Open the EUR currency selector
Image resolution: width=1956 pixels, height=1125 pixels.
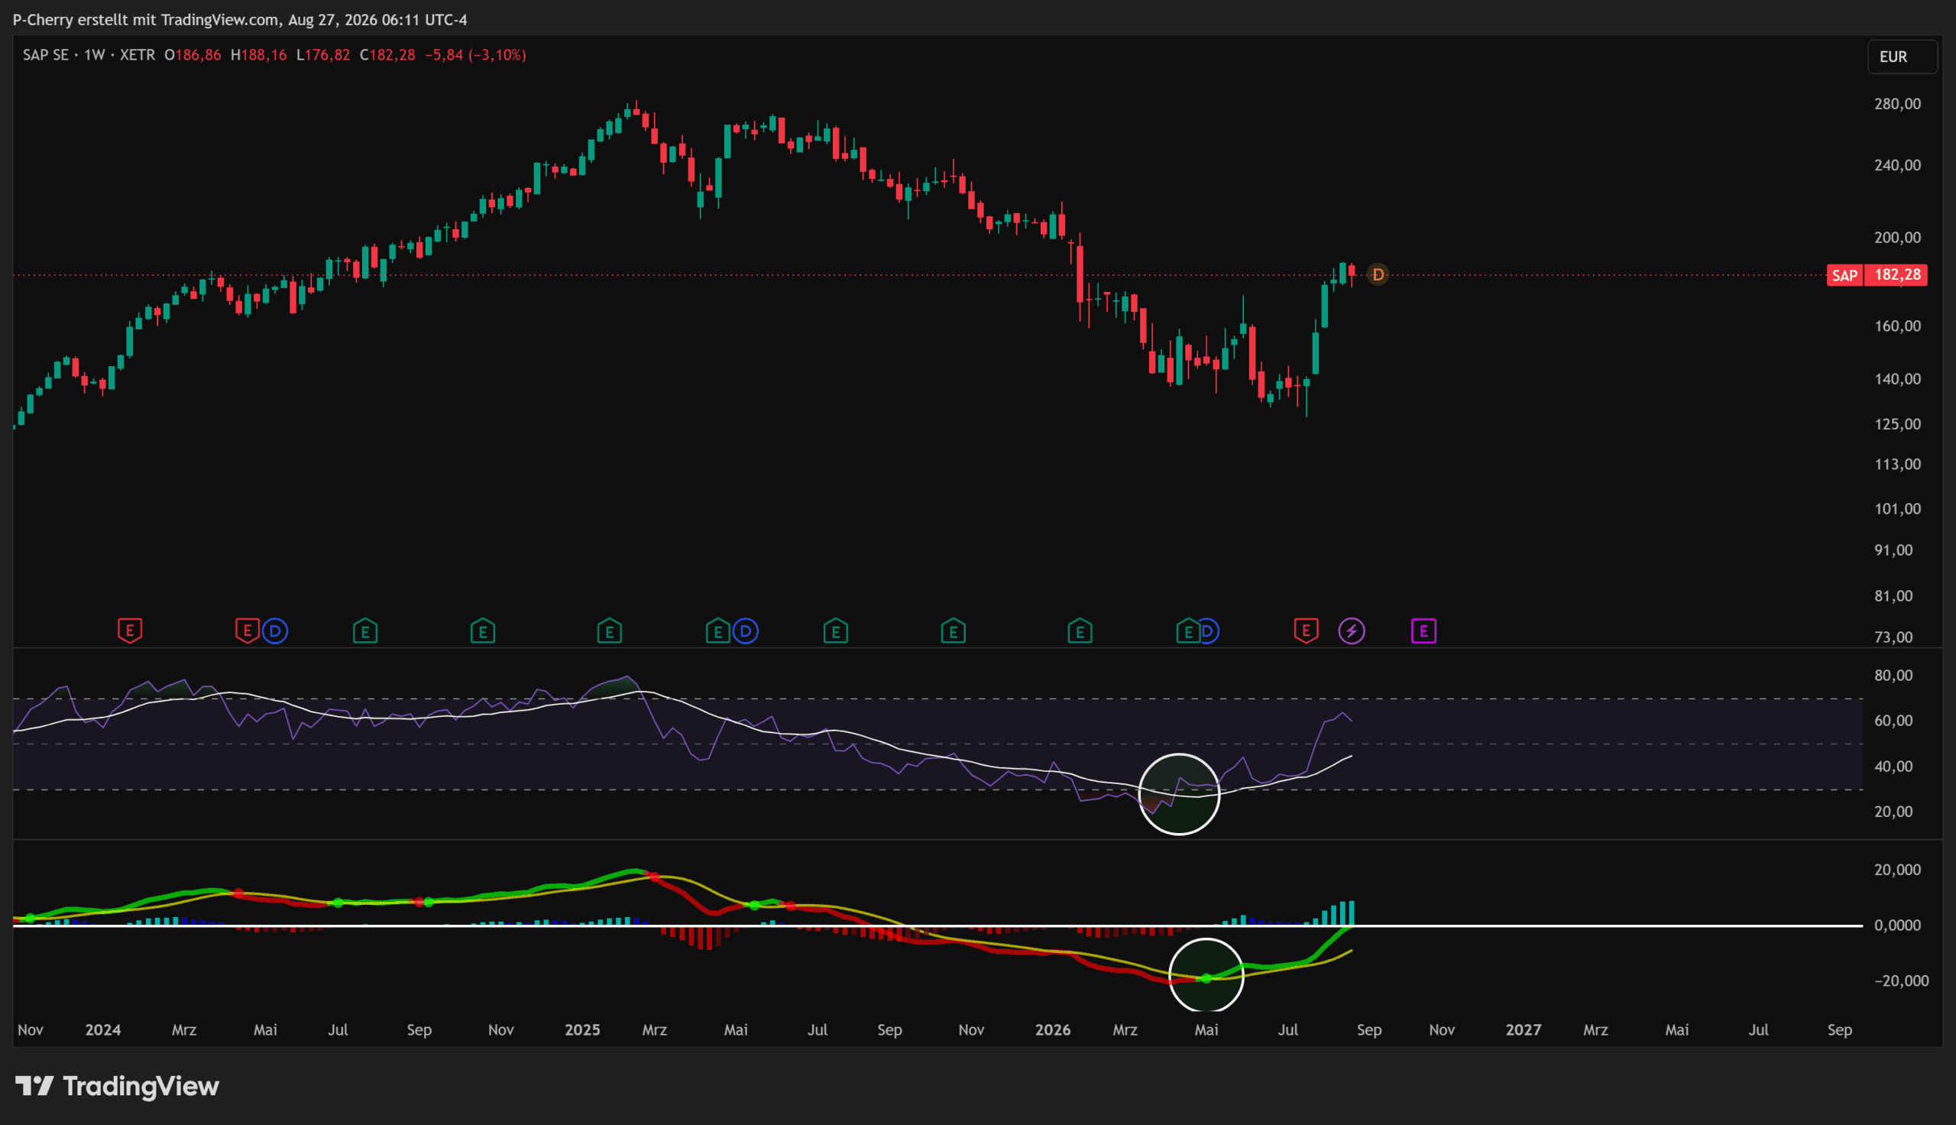click(x=1902, y=57)
